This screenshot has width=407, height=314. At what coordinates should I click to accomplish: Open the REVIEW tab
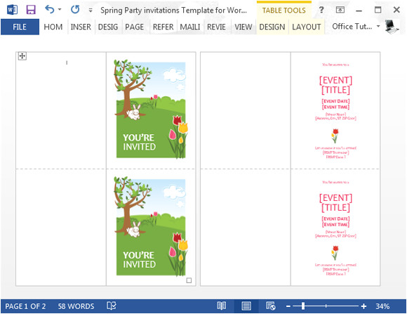coord(216,27)
